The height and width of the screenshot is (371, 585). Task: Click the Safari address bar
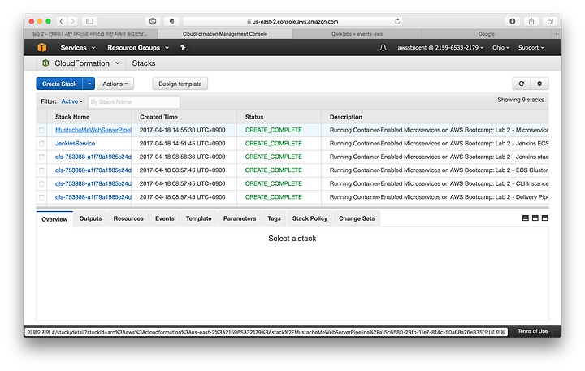click(x=292, y=21)
